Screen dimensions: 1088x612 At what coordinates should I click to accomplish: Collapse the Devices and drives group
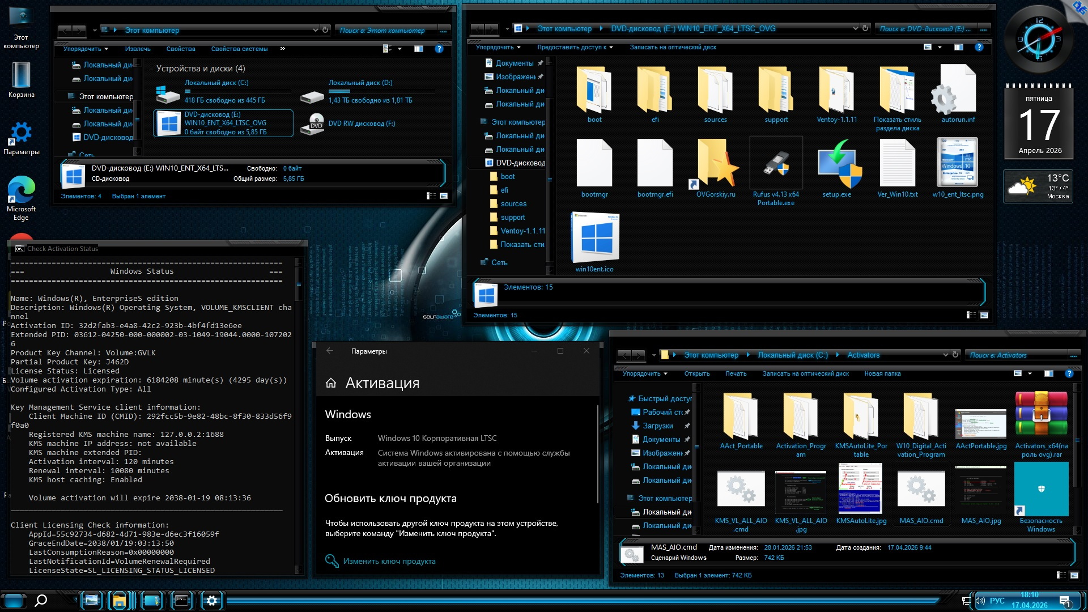tap(151, 69)
